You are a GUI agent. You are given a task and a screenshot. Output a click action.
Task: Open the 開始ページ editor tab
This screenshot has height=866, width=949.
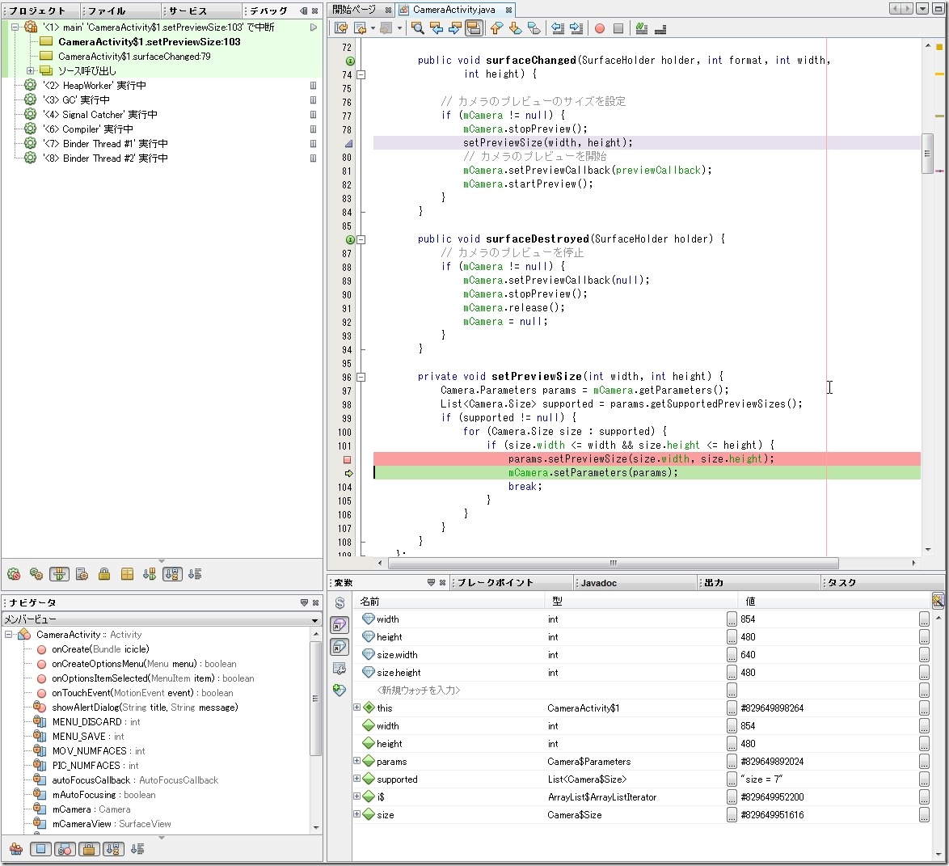(x=354, y=10)
